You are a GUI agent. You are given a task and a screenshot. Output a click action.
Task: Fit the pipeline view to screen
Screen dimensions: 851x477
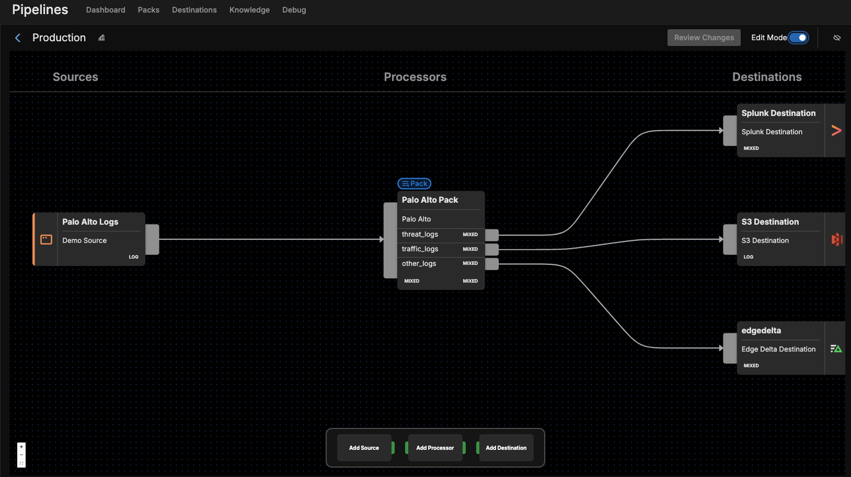pyautogui.click(x=21, y=463)
